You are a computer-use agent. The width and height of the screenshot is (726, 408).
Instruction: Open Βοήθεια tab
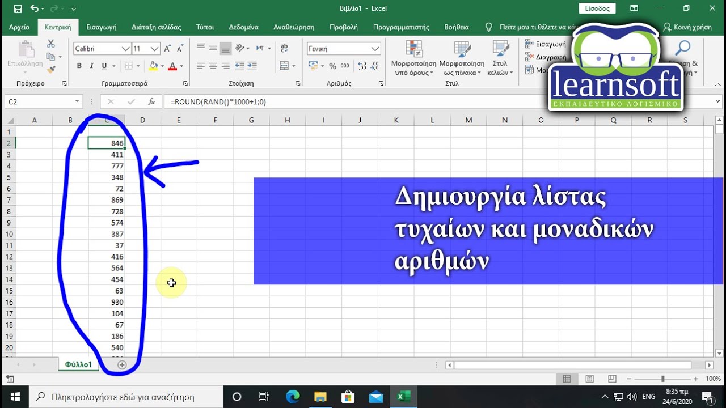tap(457, 27)
